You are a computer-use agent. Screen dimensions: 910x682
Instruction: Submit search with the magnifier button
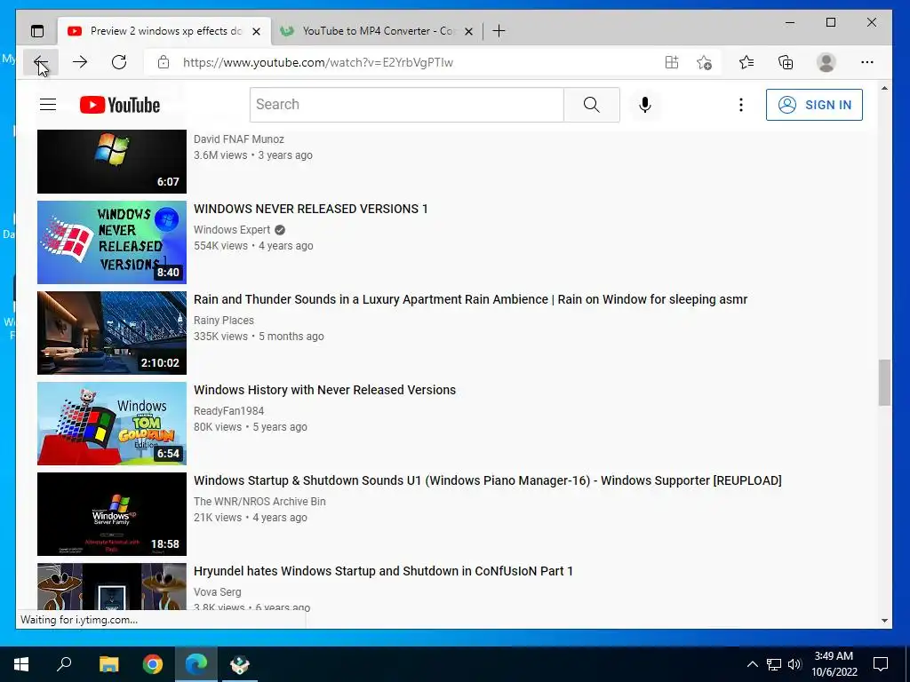coord(591,105)
